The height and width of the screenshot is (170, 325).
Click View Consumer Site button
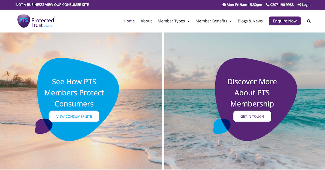pos(74,116)
